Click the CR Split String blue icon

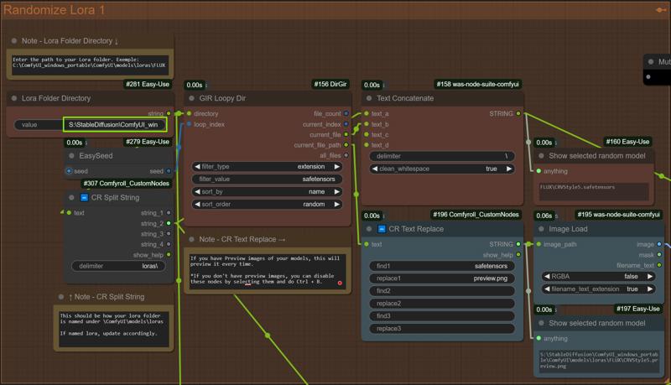(84, 198)
